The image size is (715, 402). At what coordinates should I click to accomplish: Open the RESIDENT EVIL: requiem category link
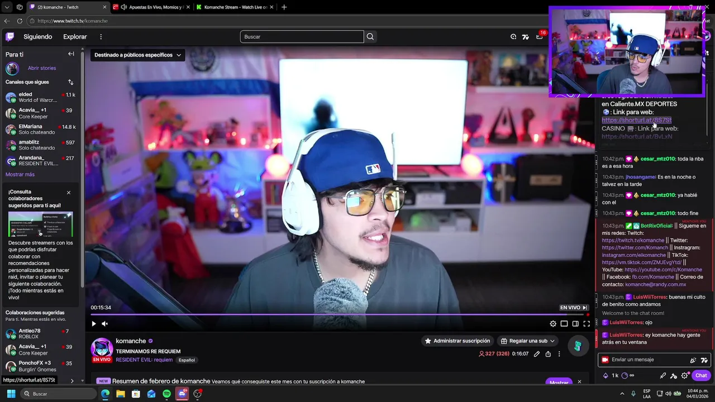coord(144,360)
